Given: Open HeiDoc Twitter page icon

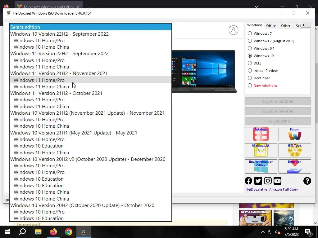Looking at the screenshot, I should [x=258, y=181].
